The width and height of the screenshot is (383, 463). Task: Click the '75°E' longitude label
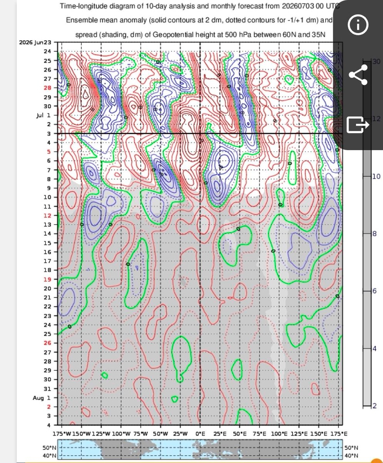coord(259,433)
